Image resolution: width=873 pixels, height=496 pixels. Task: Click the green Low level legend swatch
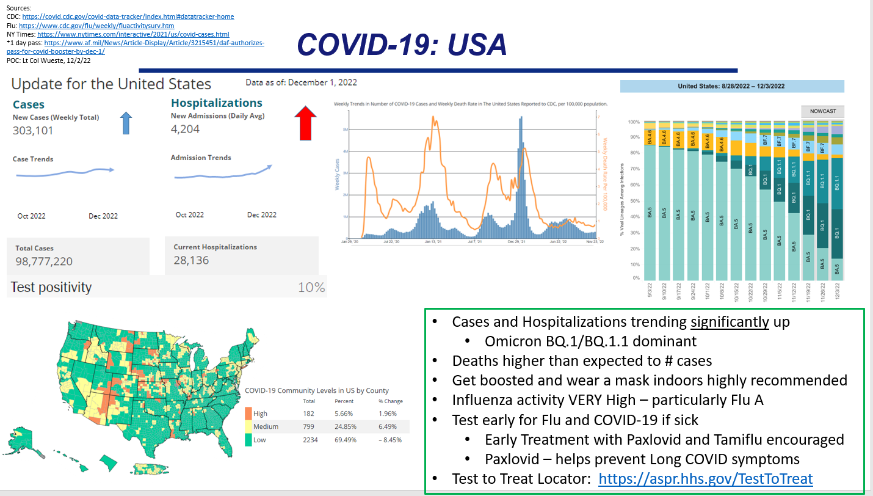point(248,439)
